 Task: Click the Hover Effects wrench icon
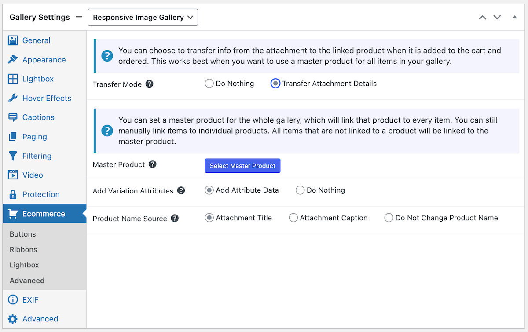(13, 98)
